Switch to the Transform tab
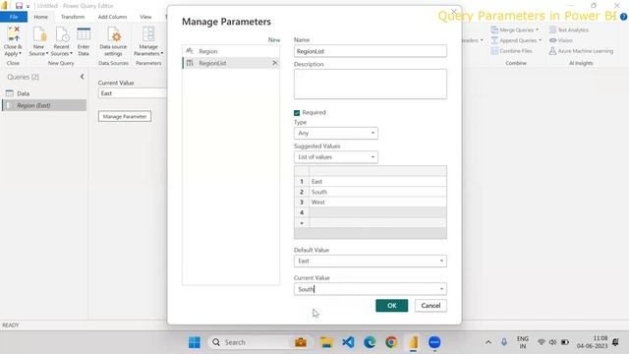629x354 pixels. pyautogui.click(x=73, y=17)
